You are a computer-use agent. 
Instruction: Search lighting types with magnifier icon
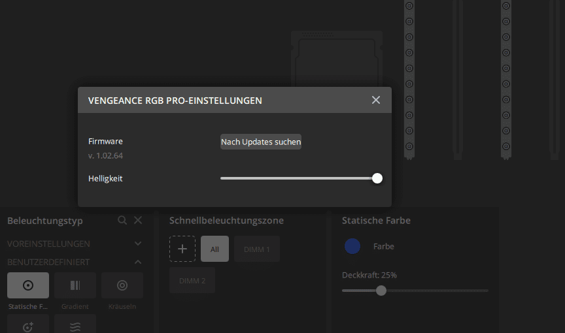coord(122,221)
